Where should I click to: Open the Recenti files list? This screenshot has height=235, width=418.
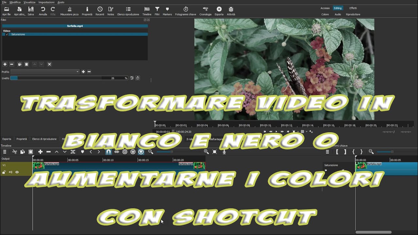click(x=100, y=11)
